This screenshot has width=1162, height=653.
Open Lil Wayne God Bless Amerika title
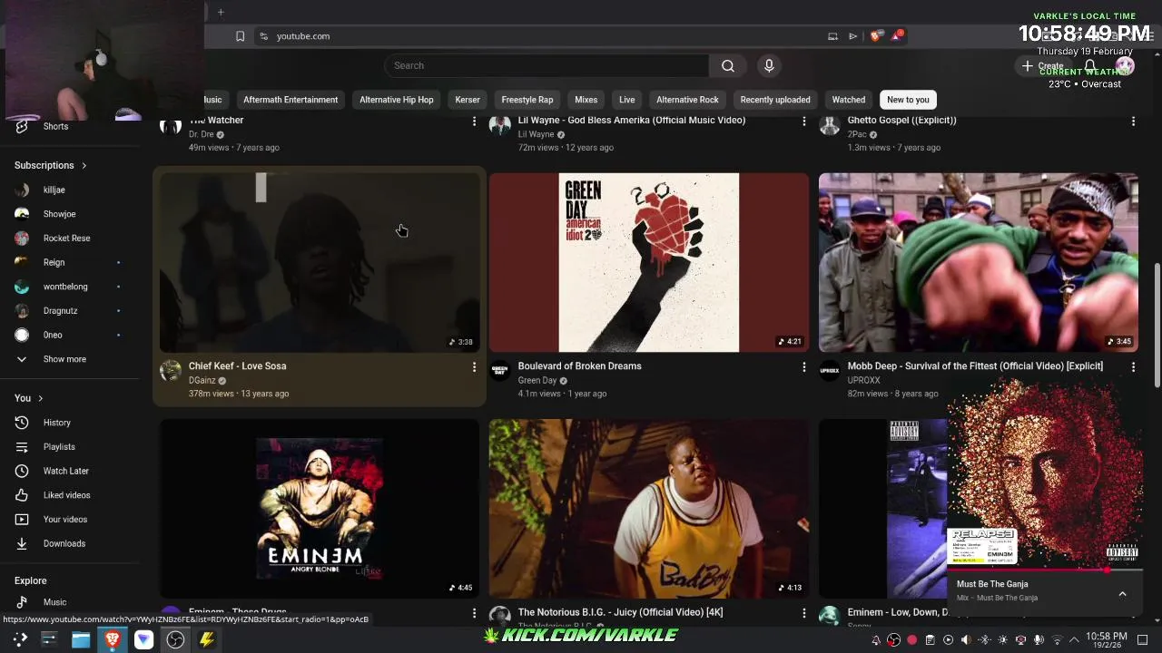click(x=632, y=121)
